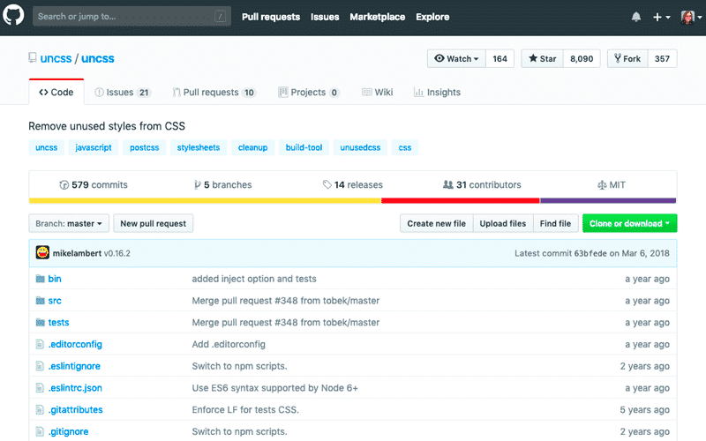
Task: Star the uncss repository
Action: click(x=542, y=59)
